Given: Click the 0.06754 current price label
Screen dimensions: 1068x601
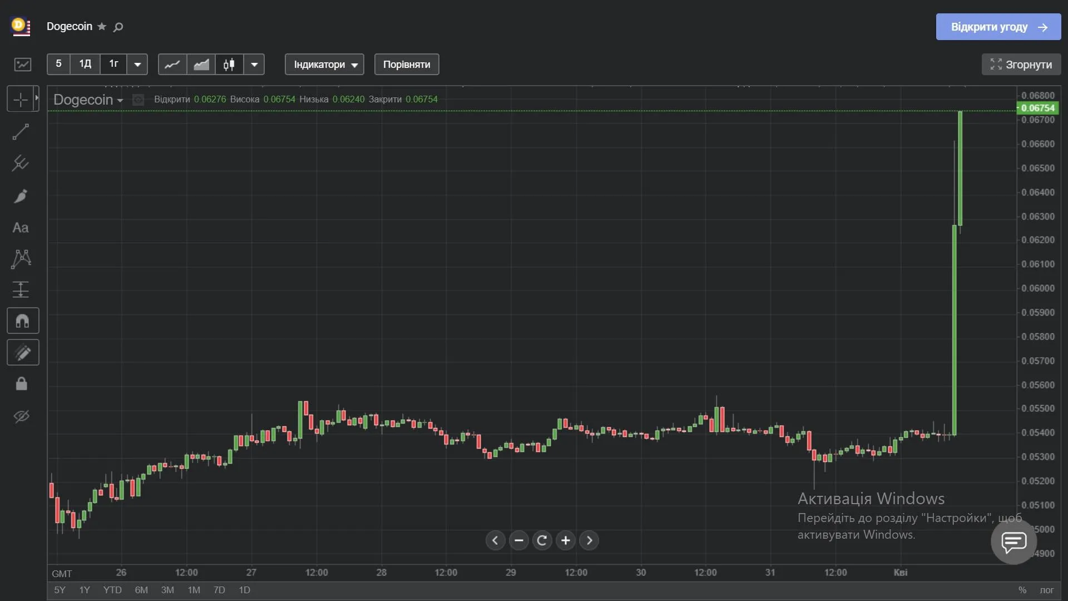Looking at the screenshot, I should coord(1038,108).
